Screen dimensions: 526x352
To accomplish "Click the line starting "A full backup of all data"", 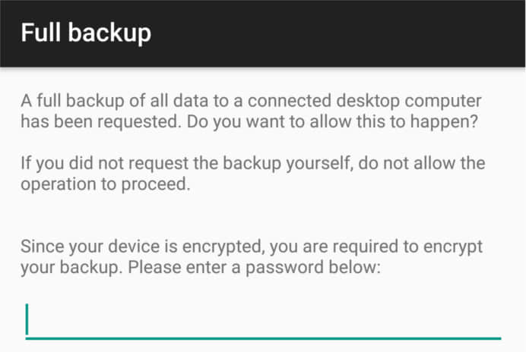I will tap(251, 101).
